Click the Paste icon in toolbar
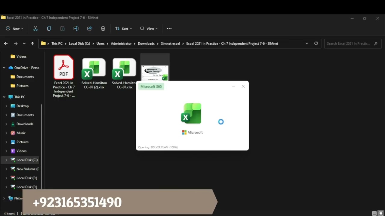 63,28
